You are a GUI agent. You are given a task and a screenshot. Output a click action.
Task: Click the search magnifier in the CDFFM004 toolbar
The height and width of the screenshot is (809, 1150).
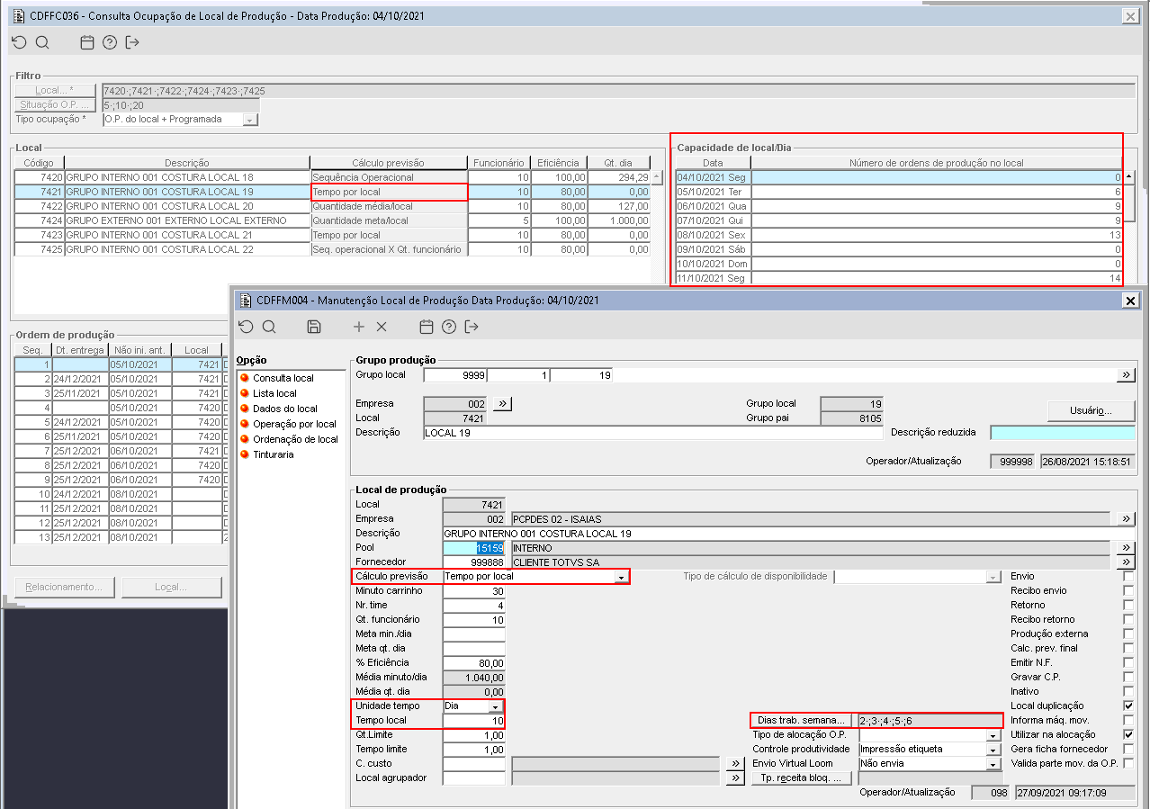click(x=269, y=327)
